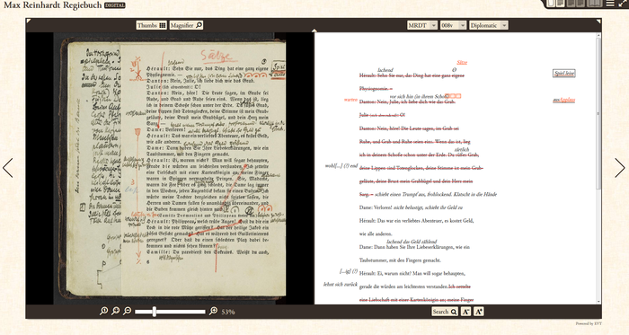Image resolution: width=629 pixels, height=335 pixels.
Task: Go to next page with right arrow
Action: (x=619, y=167)
